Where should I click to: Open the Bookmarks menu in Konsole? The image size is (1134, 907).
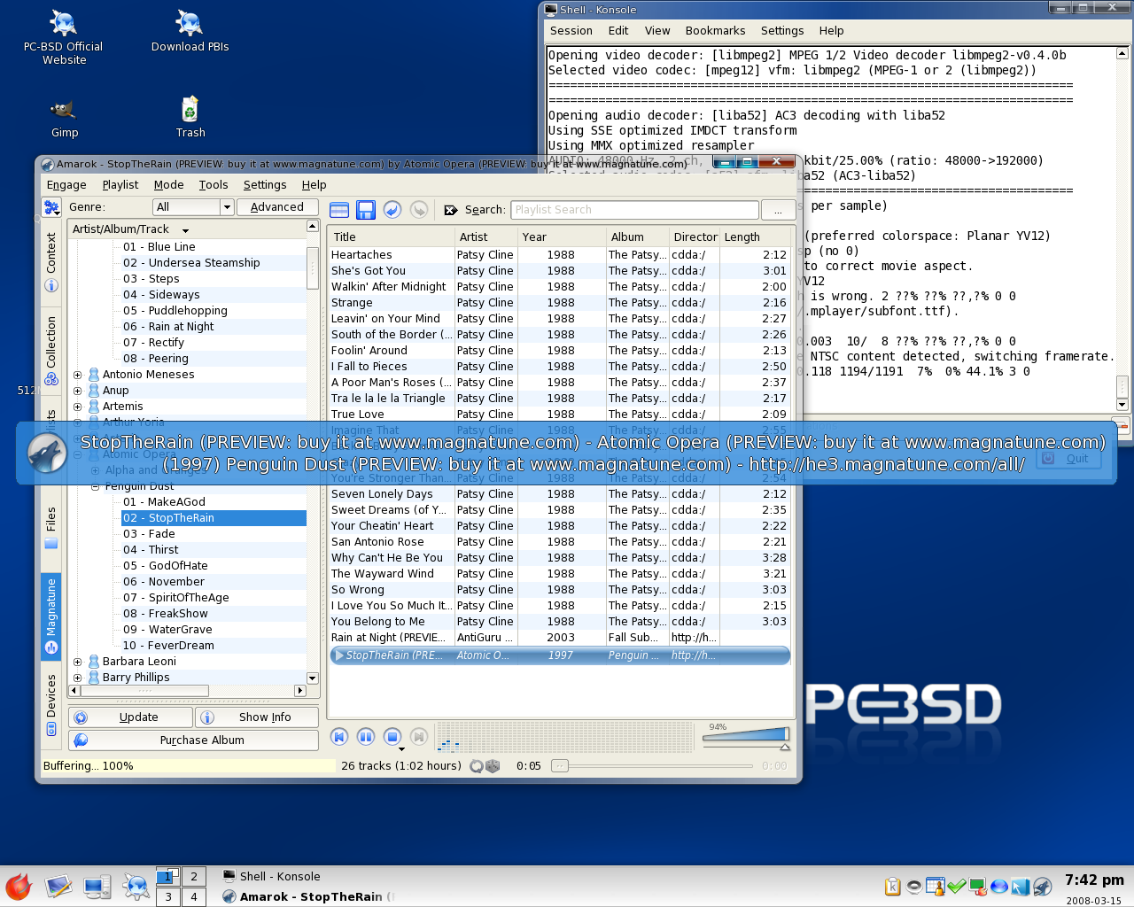click(x=715, y=31)
